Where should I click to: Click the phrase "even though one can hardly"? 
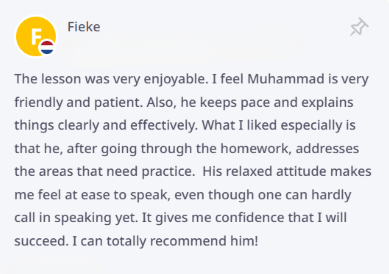tap(262, 195)
